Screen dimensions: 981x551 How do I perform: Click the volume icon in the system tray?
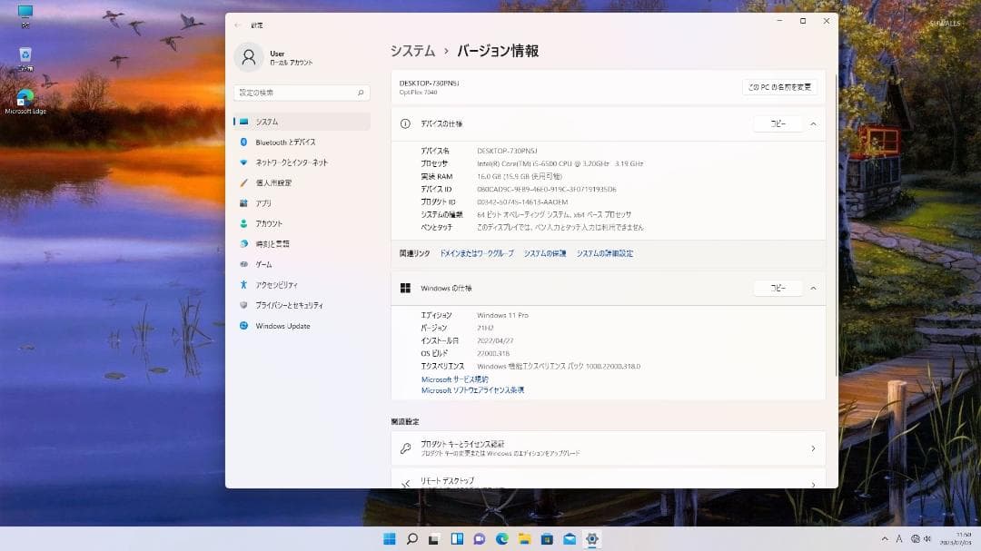pos(927,538)
